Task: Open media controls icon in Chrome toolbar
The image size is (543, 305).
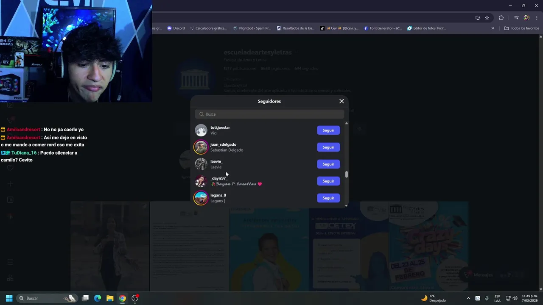Action: 516,18
